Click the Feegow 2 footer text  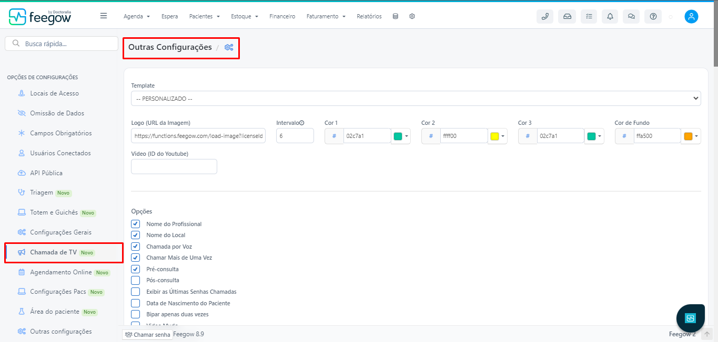682,334
